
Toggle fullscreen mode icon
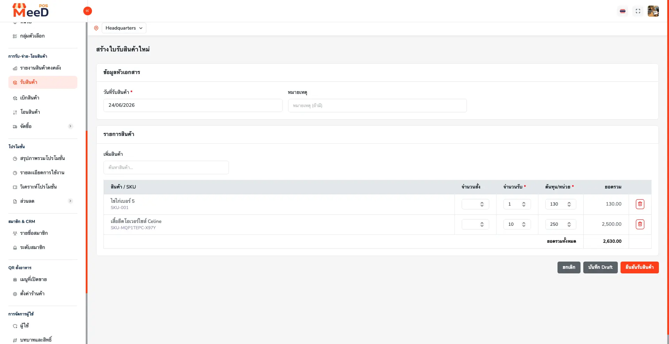coord(638,11)
